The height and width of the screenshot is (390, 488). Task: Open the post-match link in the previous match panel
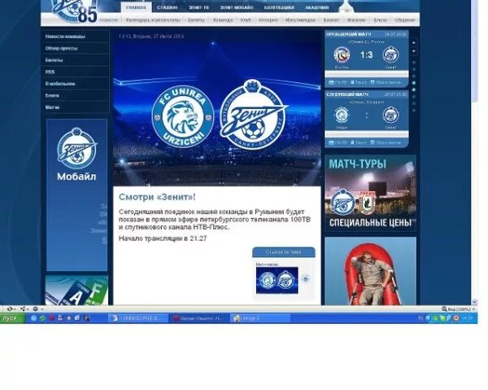pyautogui.click(x=386, y=82)
